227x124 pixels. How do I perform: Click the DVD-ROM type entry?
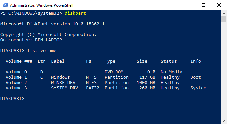114,72
